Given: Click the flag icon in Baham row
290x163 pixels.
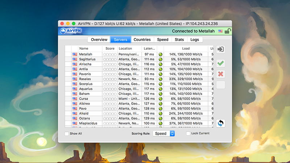Looking at the screenshot, I should (75, 94).
